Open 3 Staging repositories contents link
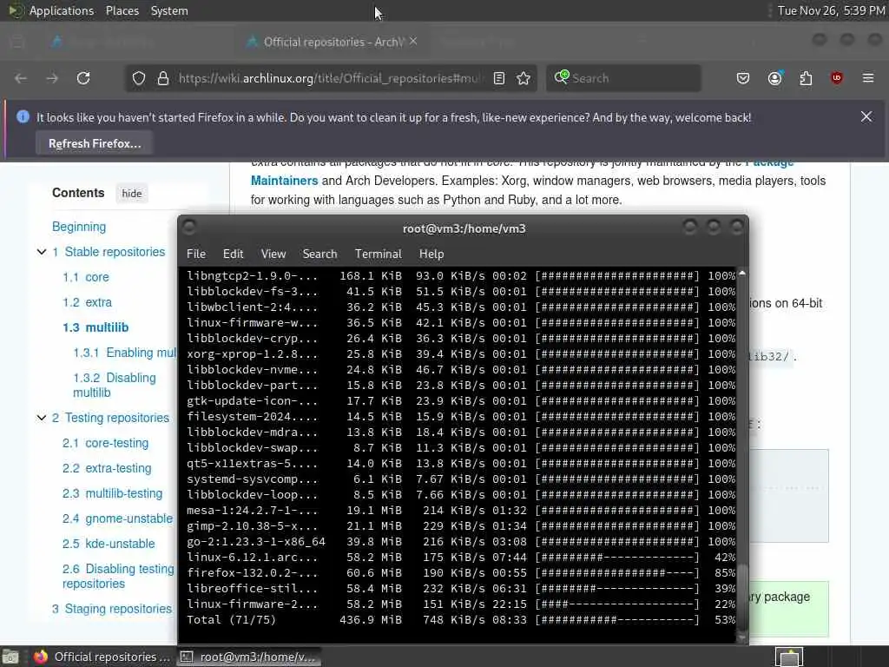This screenshot has height=667, width=889. tap(112, 609)
